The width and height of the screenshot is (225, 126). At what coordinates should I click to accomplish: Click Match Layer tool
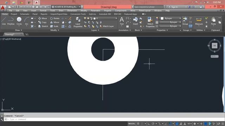tap(107, 26)
